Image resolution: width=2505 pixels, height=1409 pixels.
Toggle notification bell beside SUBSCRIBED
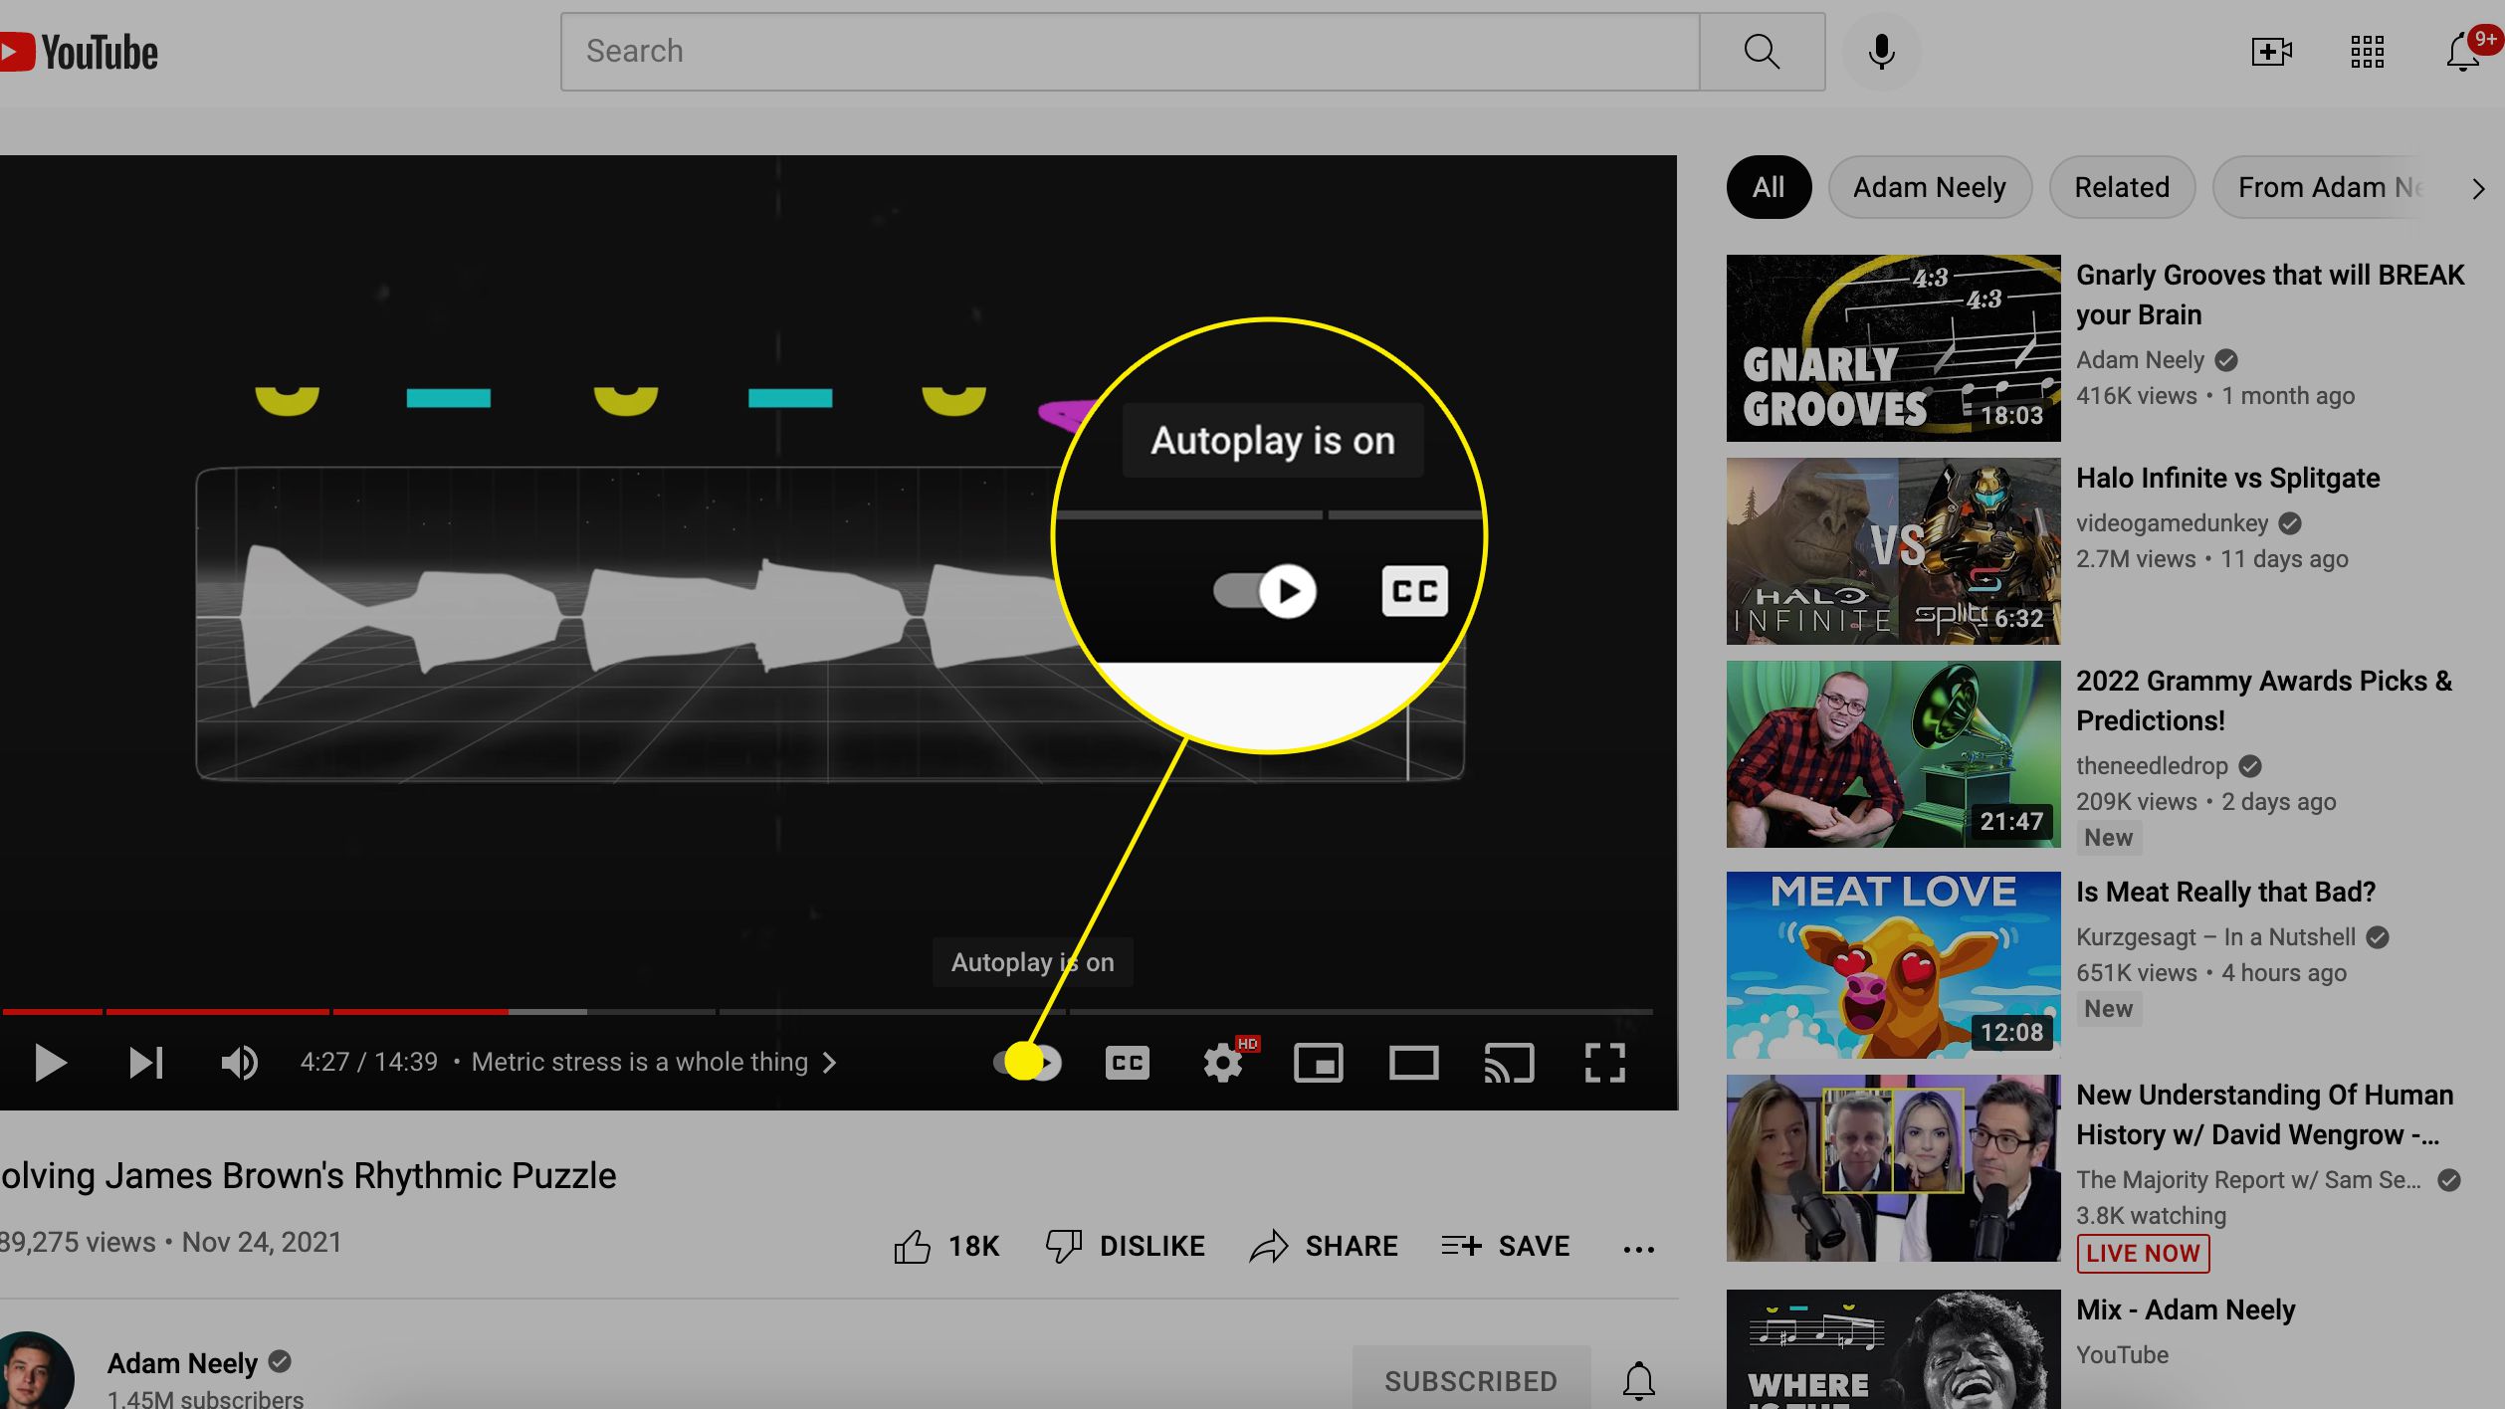[1638, 1381]
